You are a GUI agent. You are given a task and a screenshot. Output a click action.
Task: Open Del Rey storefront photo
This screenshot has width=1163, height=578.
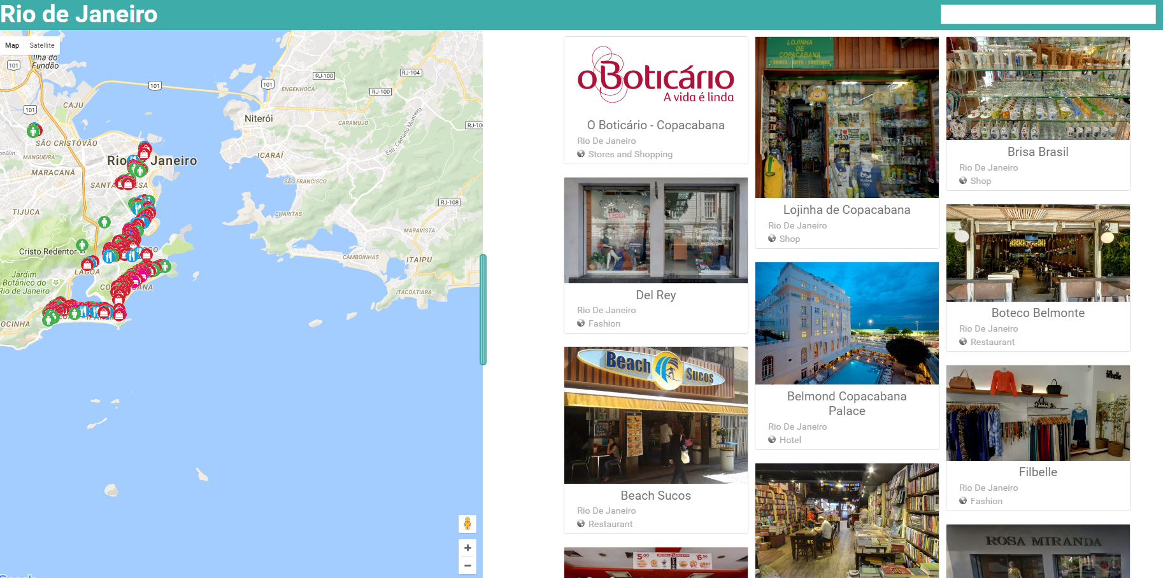[x=656, y=230]
